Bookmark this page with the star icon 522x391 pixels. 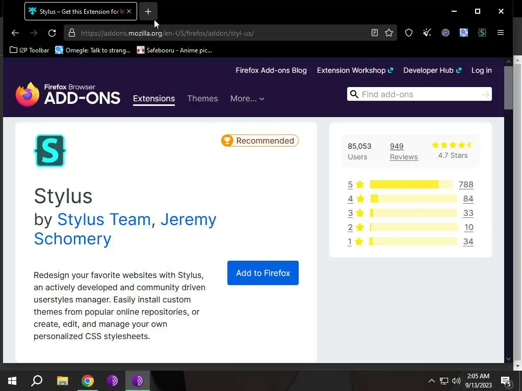coord(389,33)
